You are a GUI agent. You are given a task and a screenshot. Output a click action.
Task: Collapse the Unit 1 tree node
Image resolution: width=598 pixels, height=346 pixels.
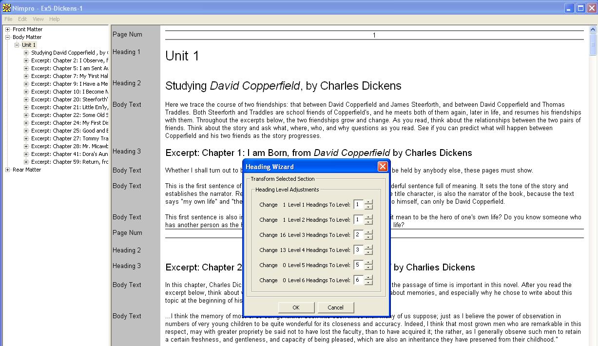click(17, 45)
